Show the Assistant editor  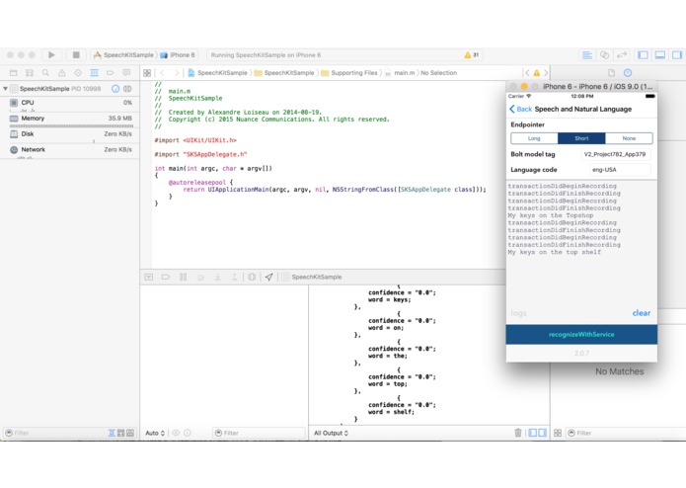tap(604, 54)
